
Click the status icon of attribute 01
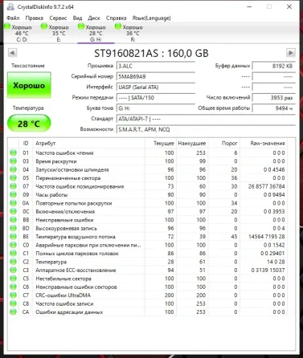(13, 153)
